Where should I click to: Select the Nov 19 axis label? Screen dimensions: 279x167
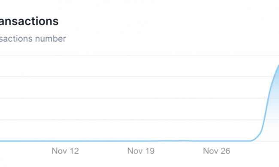point(141,151)
